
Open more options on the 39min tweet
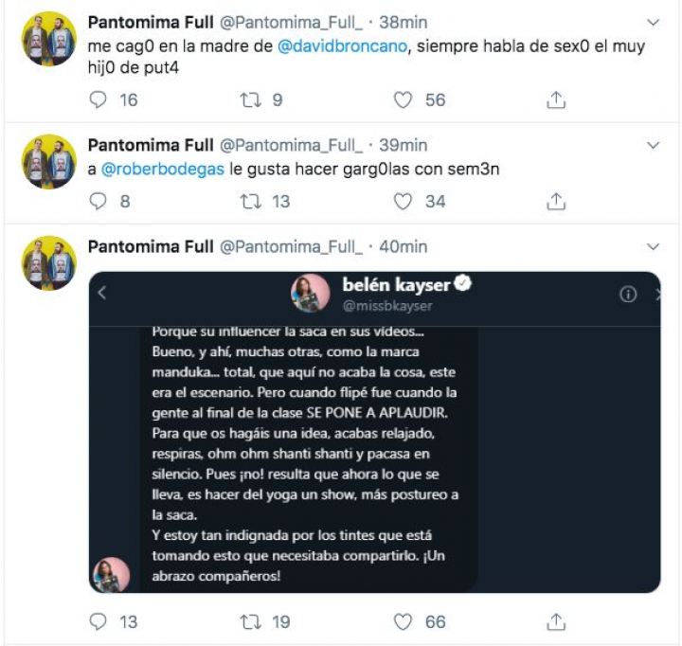pyautogui.click(x=653, y=145)
